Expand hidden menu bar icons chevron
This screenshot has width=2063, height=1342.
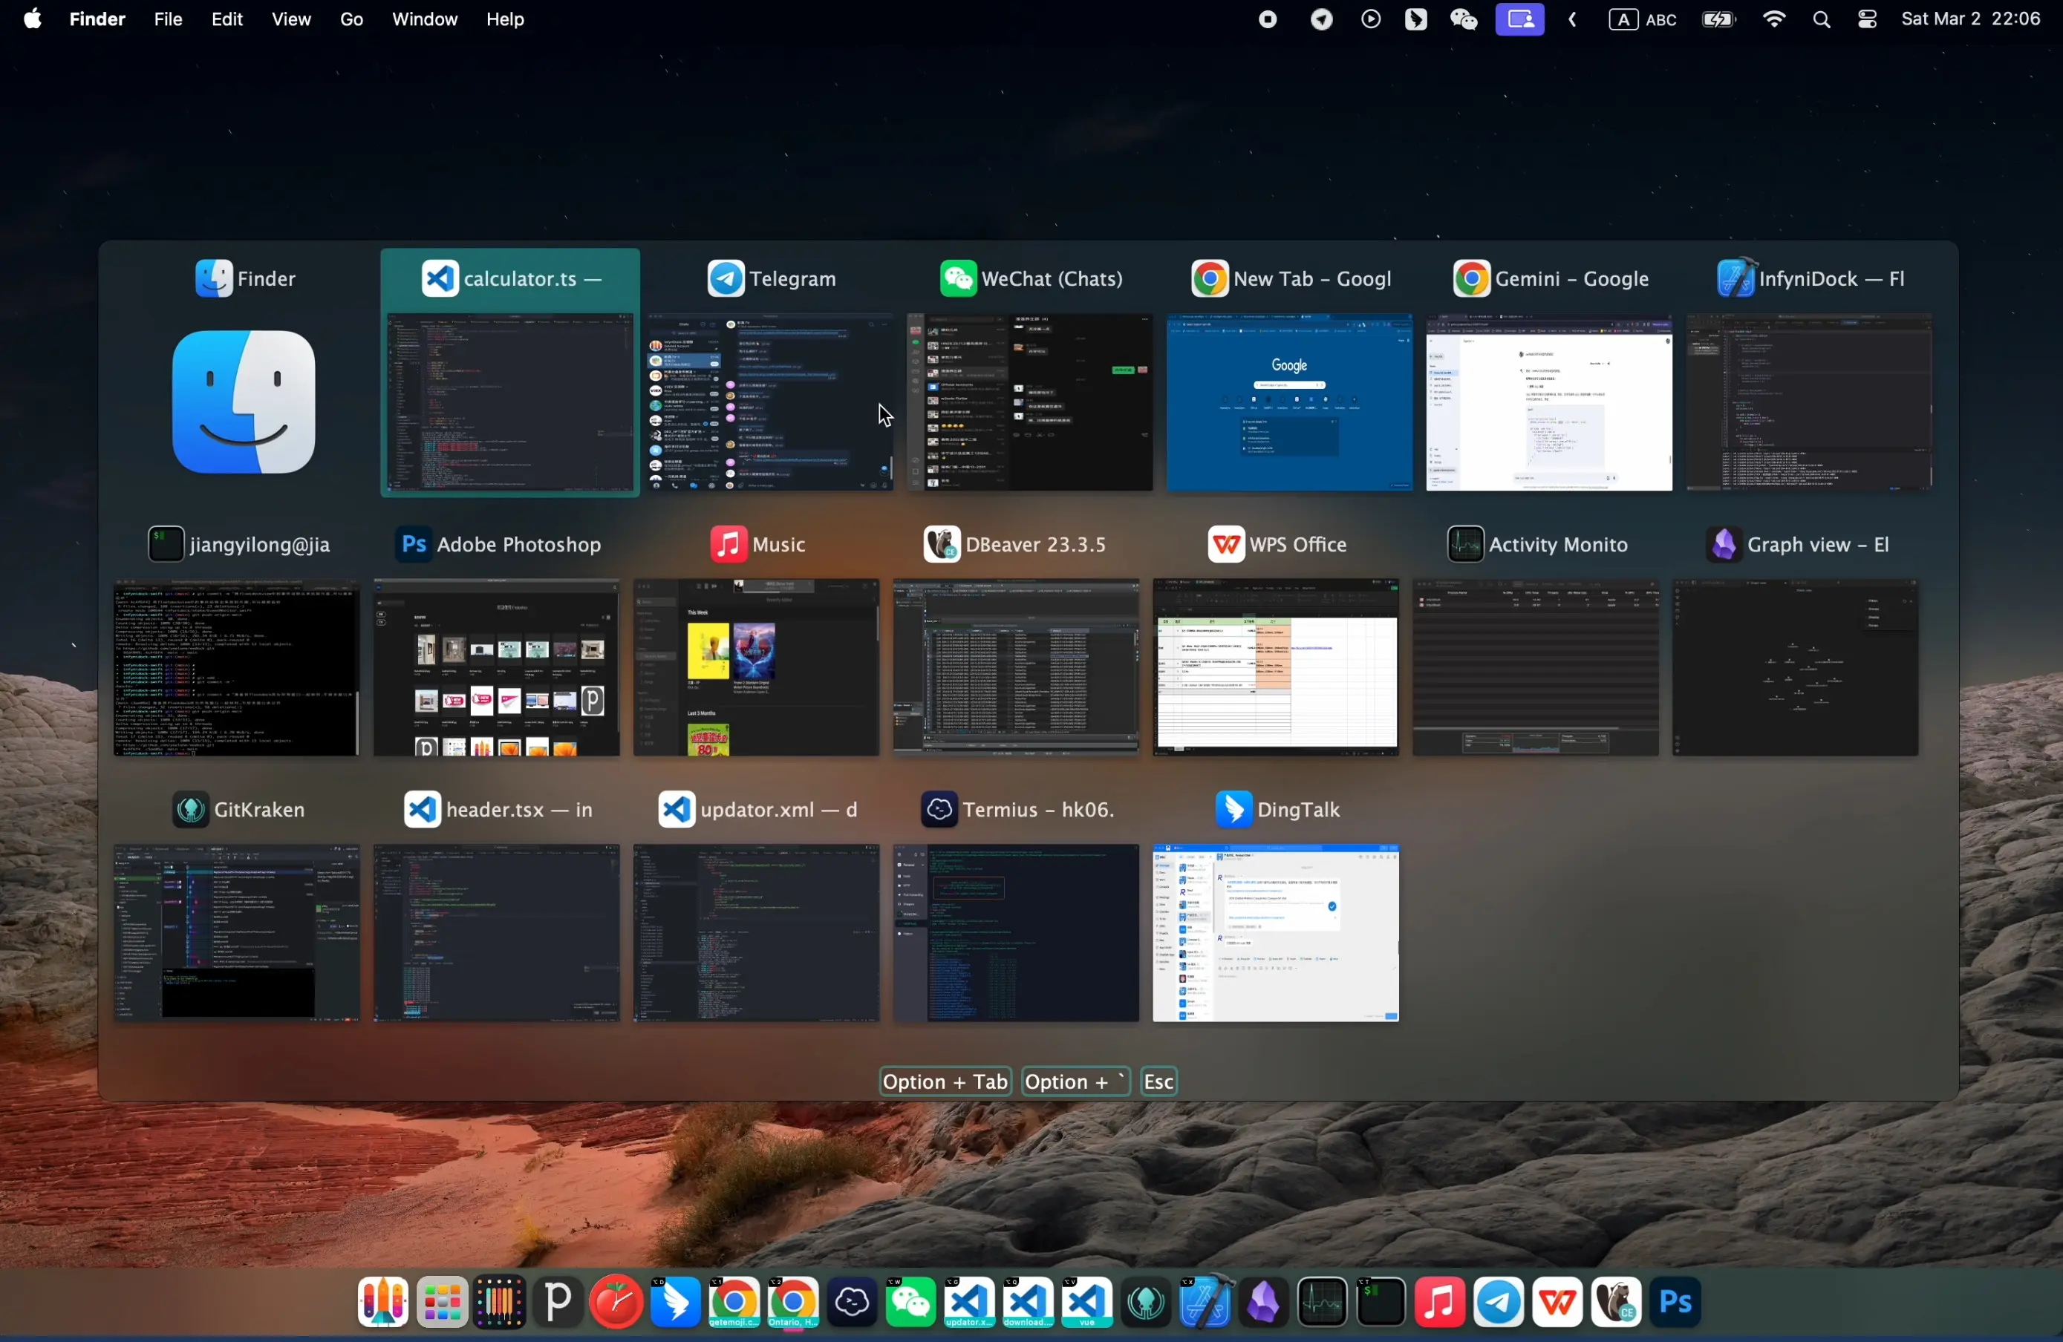pyautogui.click(x=1572, y=19)
